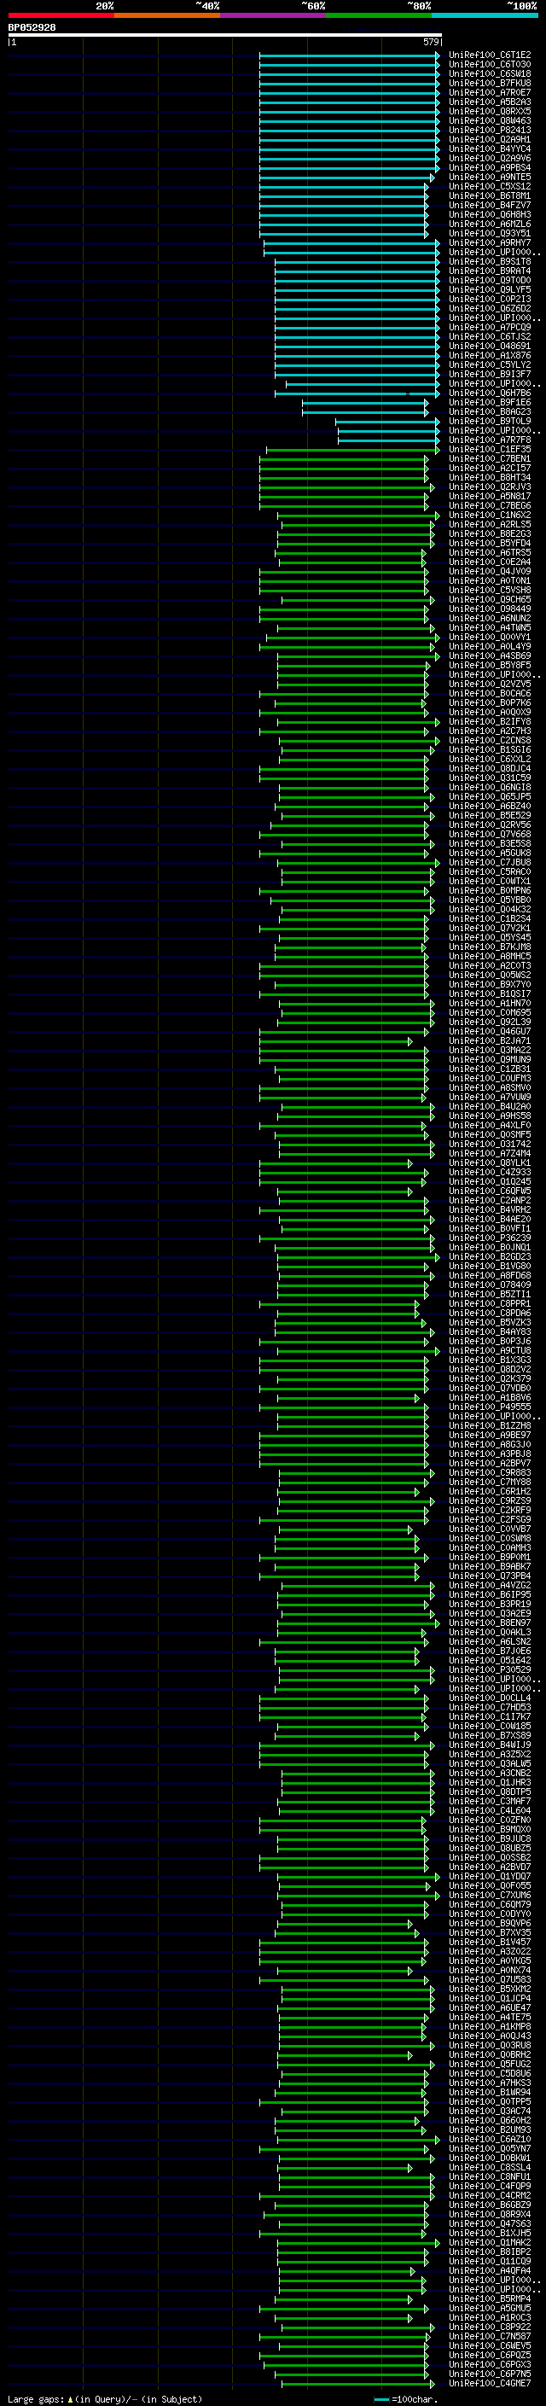Select label UniRef100_B8HT34
Screen dimensions: 546x2406
pyautogui.click(x=490, y=477)
